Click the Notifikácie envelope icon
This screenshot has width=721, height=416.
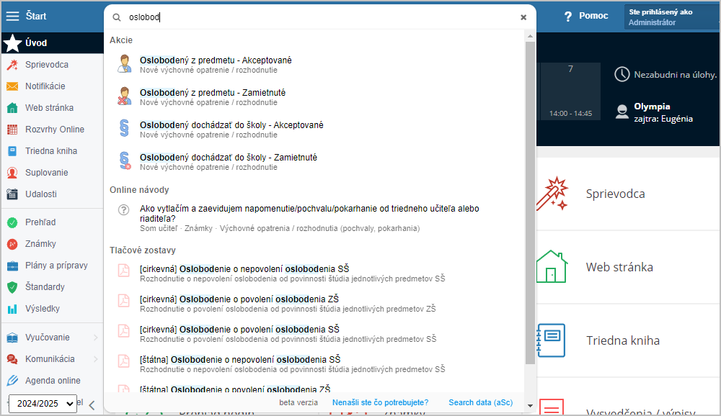pos(12,86)
